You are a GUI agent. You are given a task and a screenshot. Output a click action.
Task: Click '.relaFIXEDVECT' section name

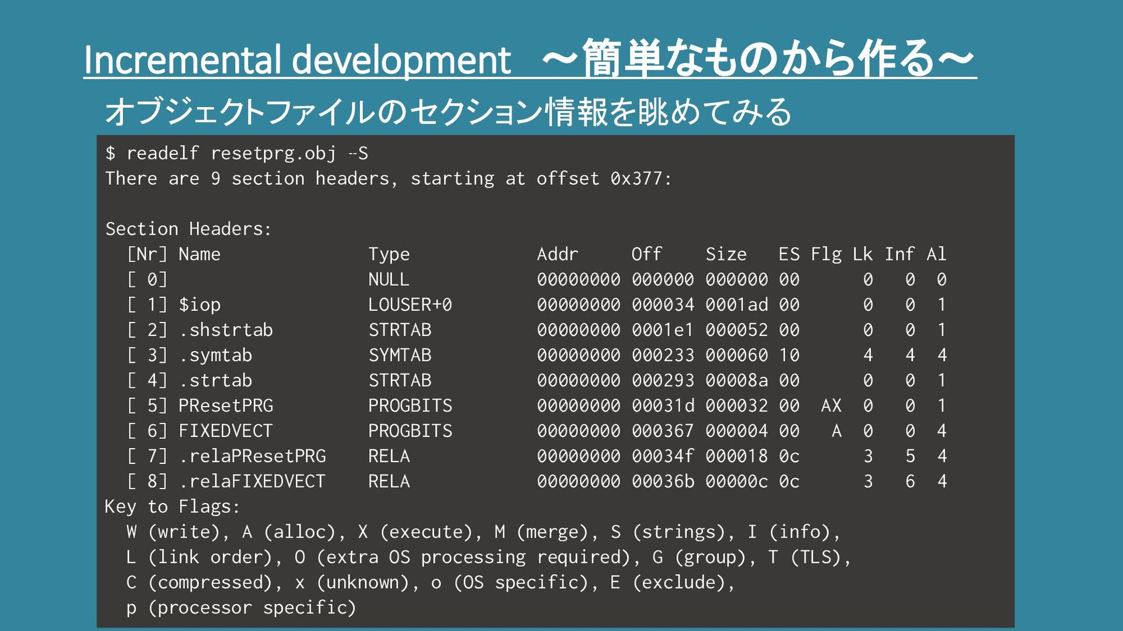pos(252,481)
